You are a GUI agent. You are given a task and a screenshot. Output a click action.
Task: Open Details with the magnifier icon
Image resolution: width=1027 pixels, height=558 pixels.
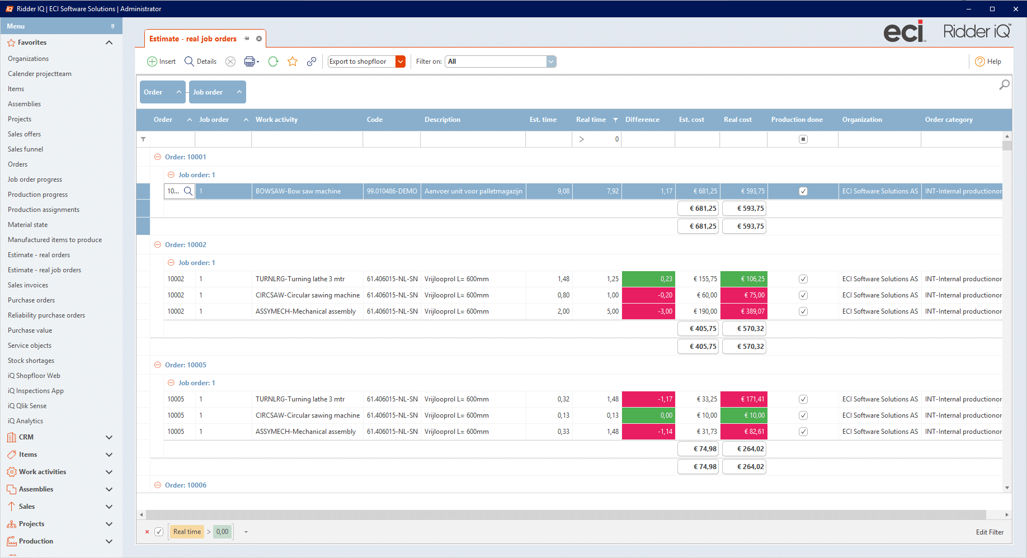190,62
